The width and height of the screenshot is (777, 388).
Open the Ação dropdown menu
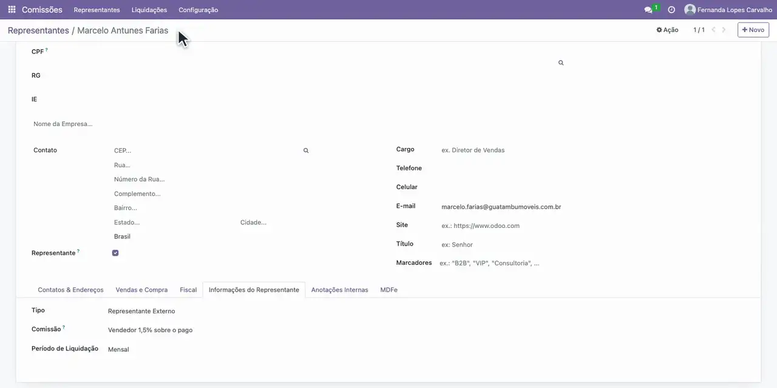click(667, 30)
